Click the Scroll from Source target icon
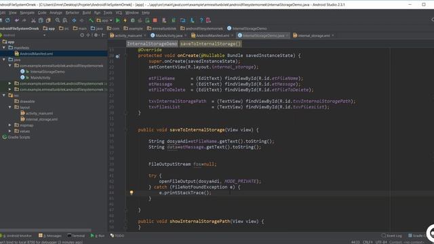This screenshot has width=434, height=244. [x=82, y=35]
